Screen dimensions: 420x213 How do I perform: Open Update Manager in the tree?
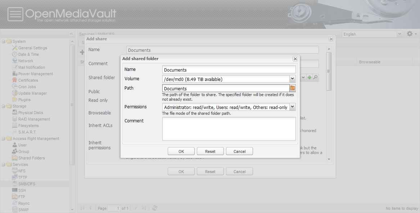coord(32,93)
